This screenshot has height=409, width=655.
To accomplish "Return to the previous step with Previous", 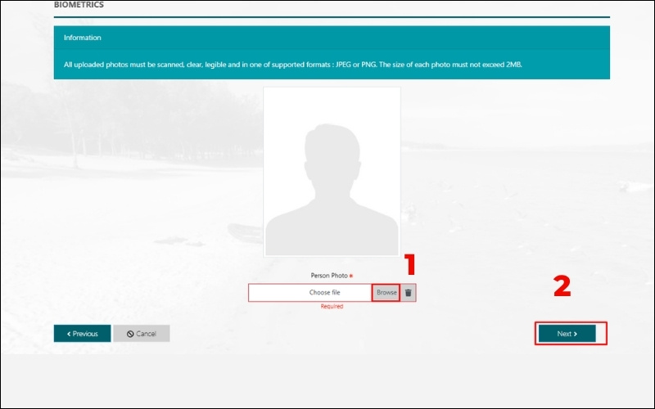I will (x=82, y=334).
